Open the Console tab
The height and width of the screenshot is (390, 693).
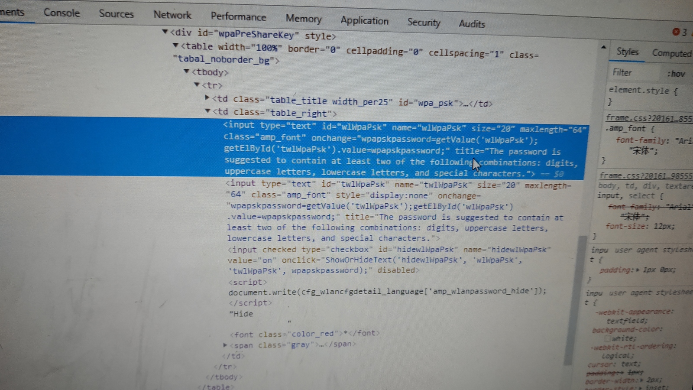[62, 13]
